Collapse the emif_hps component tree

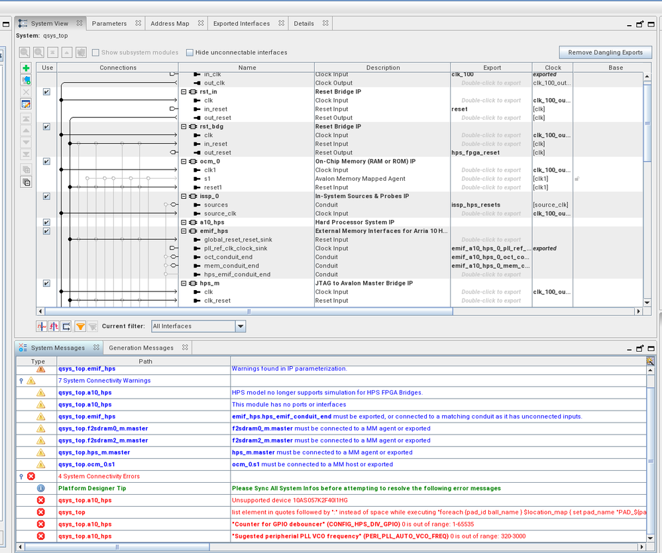click(x=184, y=231)
